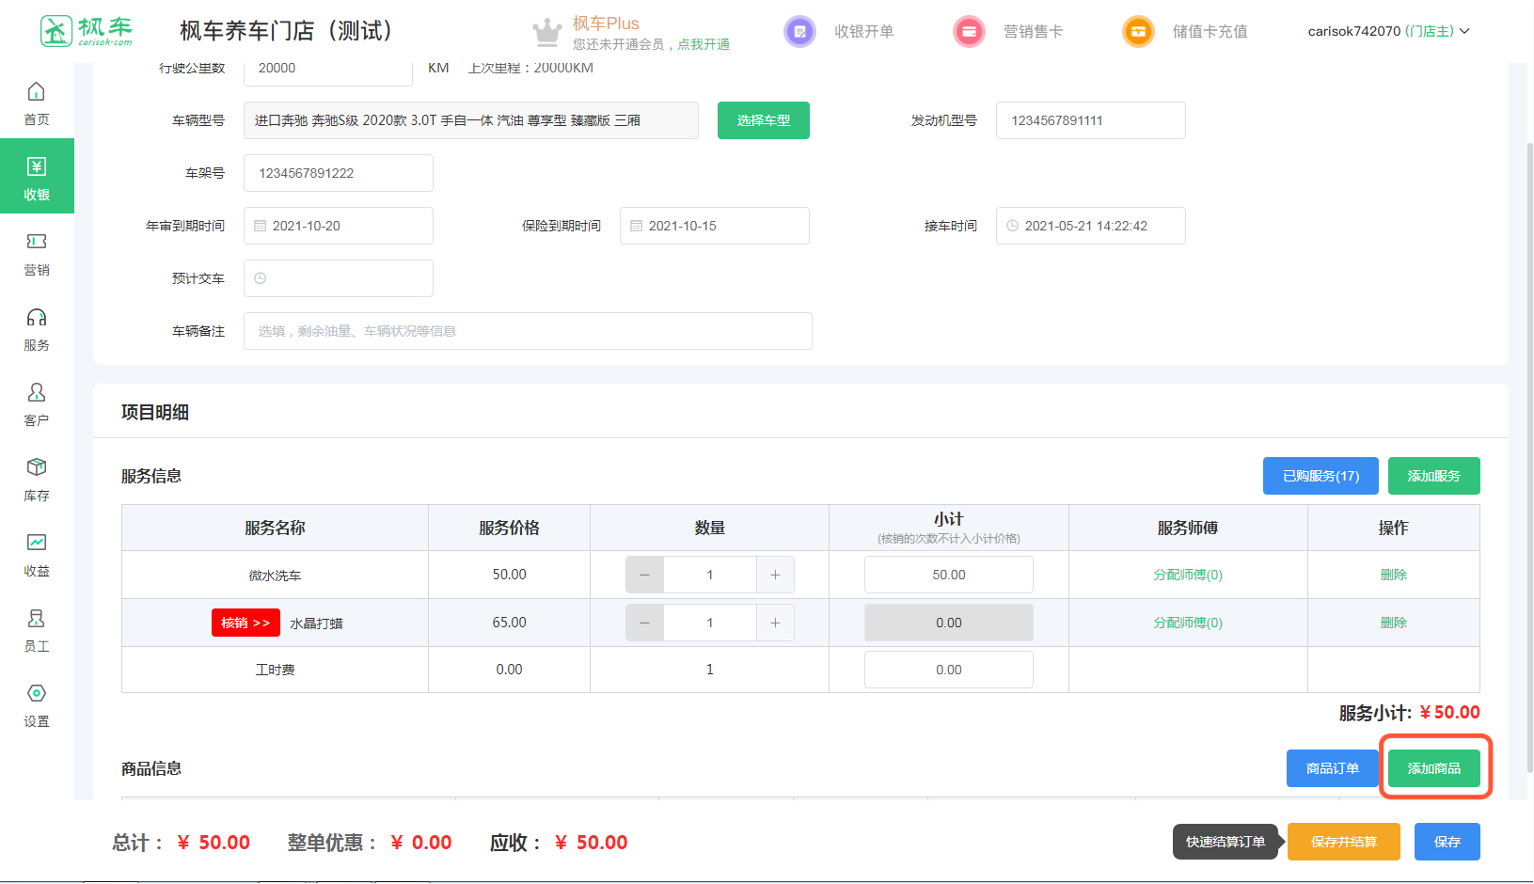Open the 员工 staff sidebar icon
The height and width of the screenshot is (884, 1534).
pyautogui.click(x=37, y=630)
